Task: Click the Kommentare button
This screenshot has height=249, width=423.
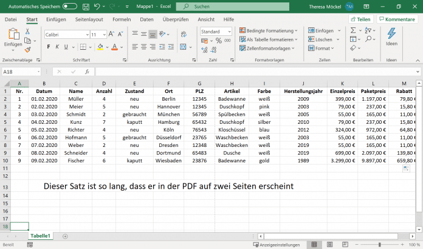Action: coord(397,19)
